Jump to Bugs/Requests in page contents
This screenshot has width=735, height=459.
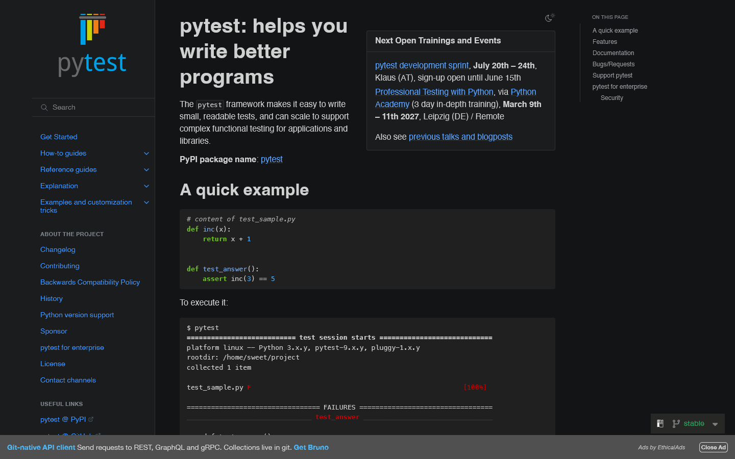[614, 64]
